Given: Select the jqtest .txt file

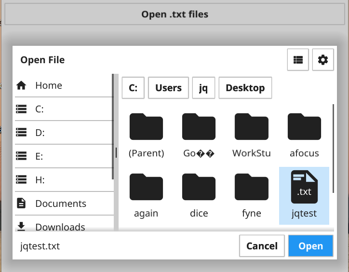Looking at the screenshot, I should (304, 195).
